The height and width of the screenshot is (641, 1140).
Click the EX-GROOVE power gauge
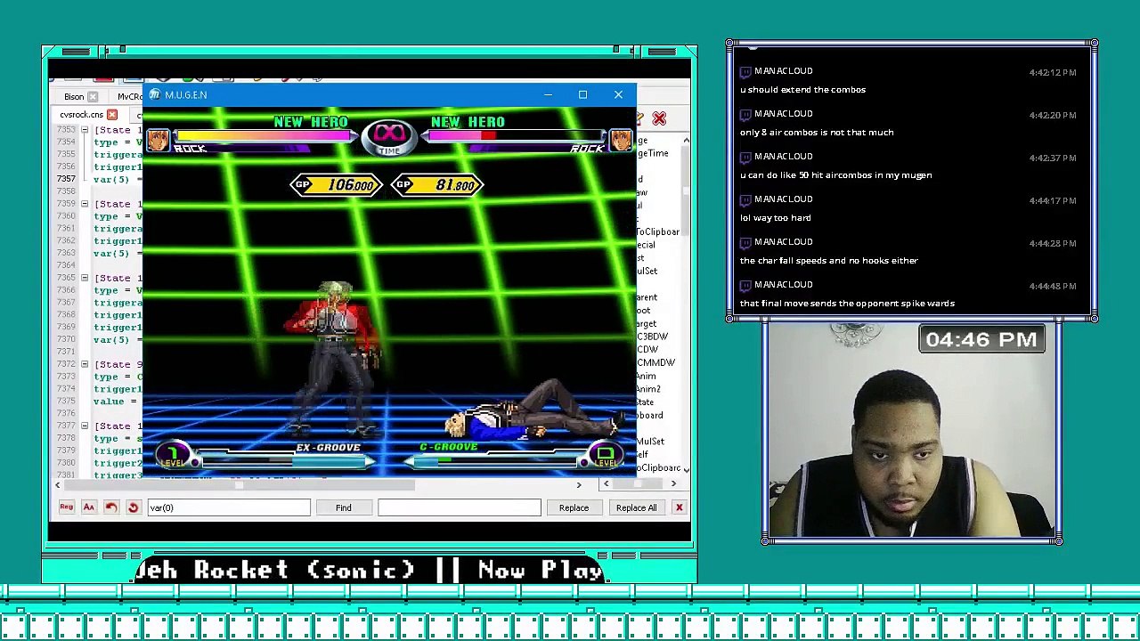point(285,460)
